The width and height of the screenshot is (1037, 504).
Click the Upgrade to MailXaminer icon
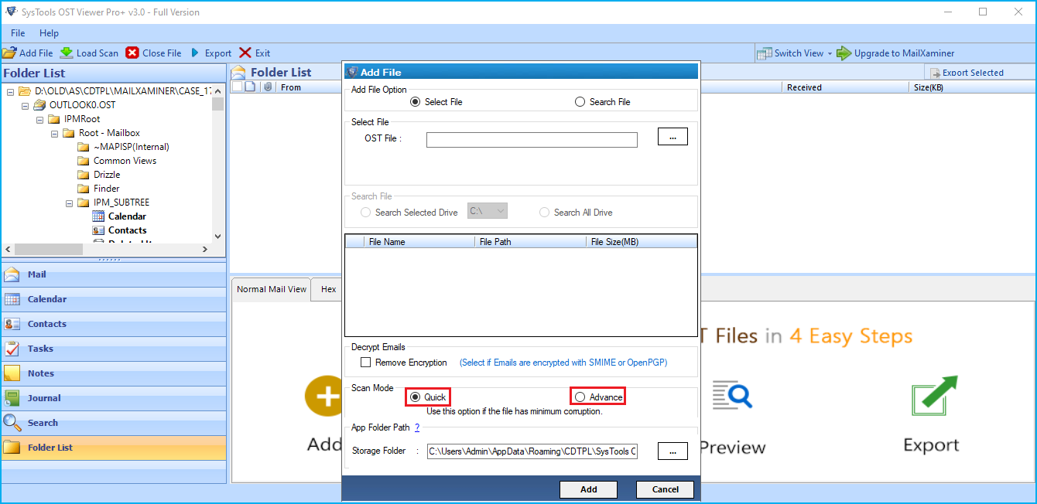click(844, 53)
